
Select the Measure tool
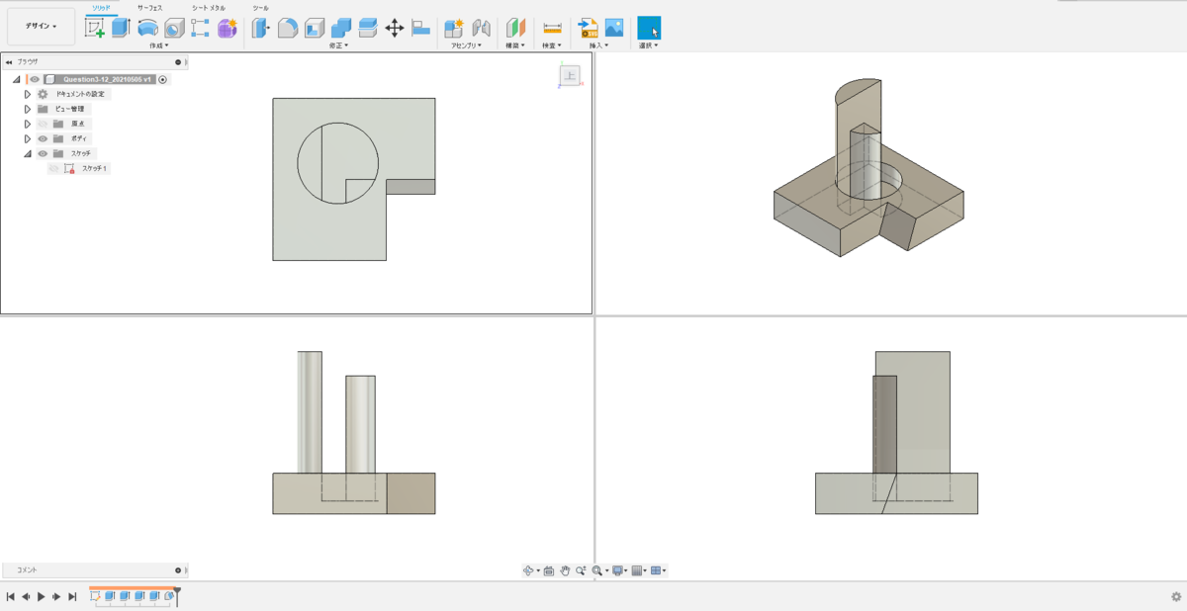pyautogui.click(x=552, y=28)
